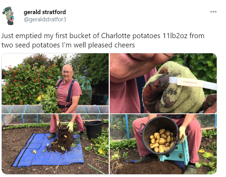The height and width of the screenshot is (177, 226).
Task: Click the empty black bucket beside tarp
Action: (x=94, y=129)
